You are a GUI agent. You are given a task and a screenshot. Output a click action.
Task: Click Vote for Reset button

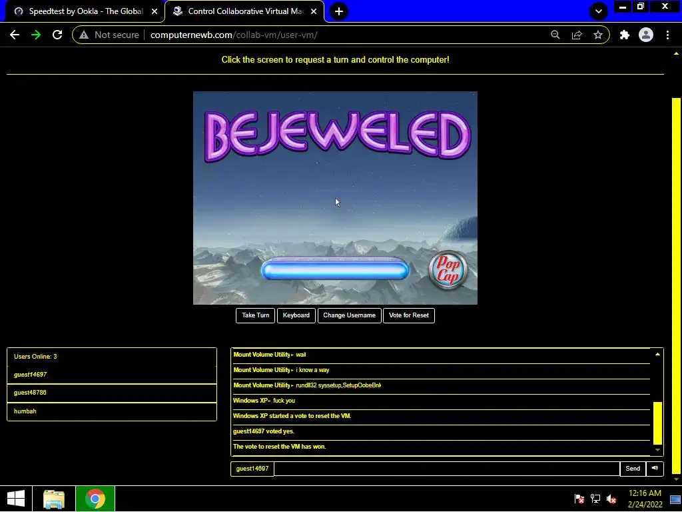409,315
